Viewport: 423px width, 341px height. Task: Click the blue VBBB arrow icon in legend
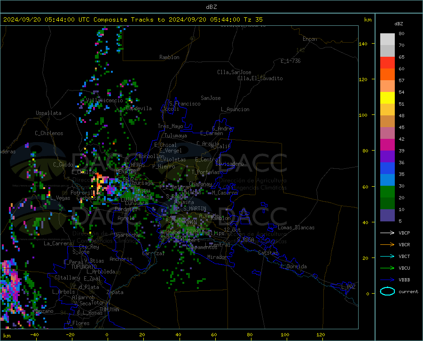point(387,280)
